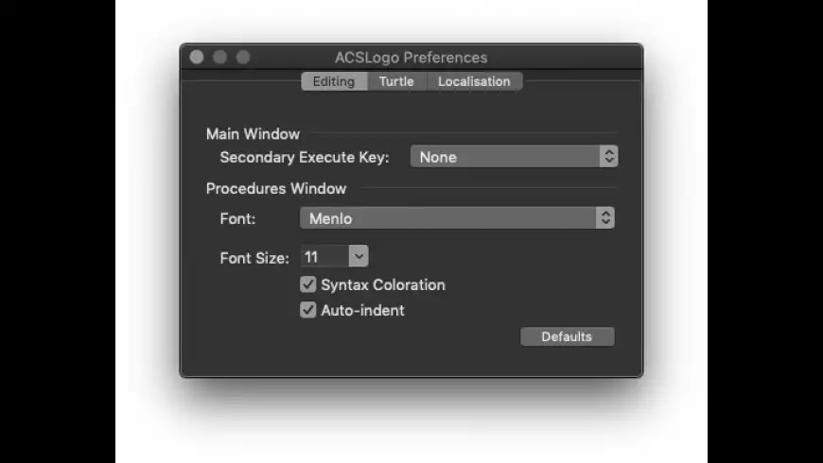Viewport: 823px width, 463px height.
Task: Switch to the Turtle tab
Action: [396, 81]
